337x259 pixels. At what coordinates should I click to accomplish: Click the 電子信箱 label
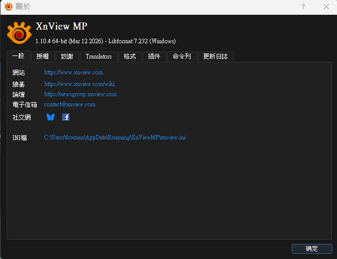(24, 105)
